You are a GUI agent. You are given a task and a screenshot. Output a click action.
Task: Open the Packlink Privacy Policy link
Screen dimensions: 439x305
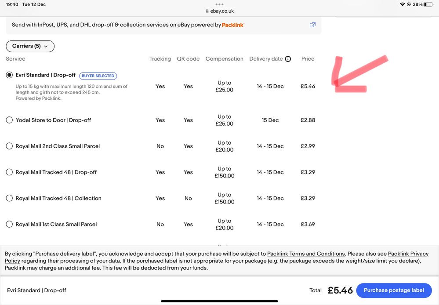(x=408, y=254)
